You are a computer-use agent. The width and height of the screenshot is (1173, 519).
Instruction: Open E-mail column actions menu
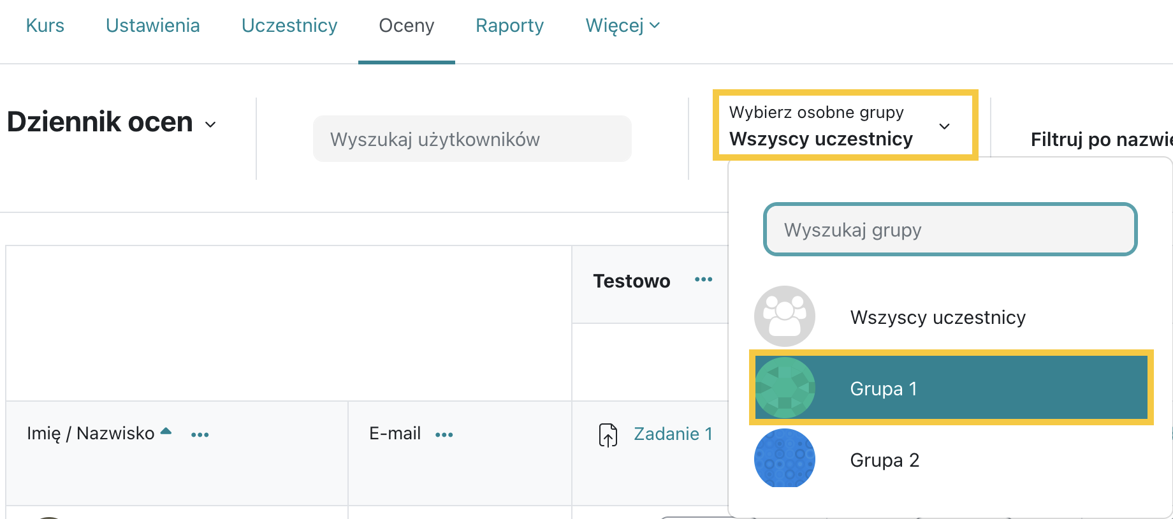tap(444, 435)
